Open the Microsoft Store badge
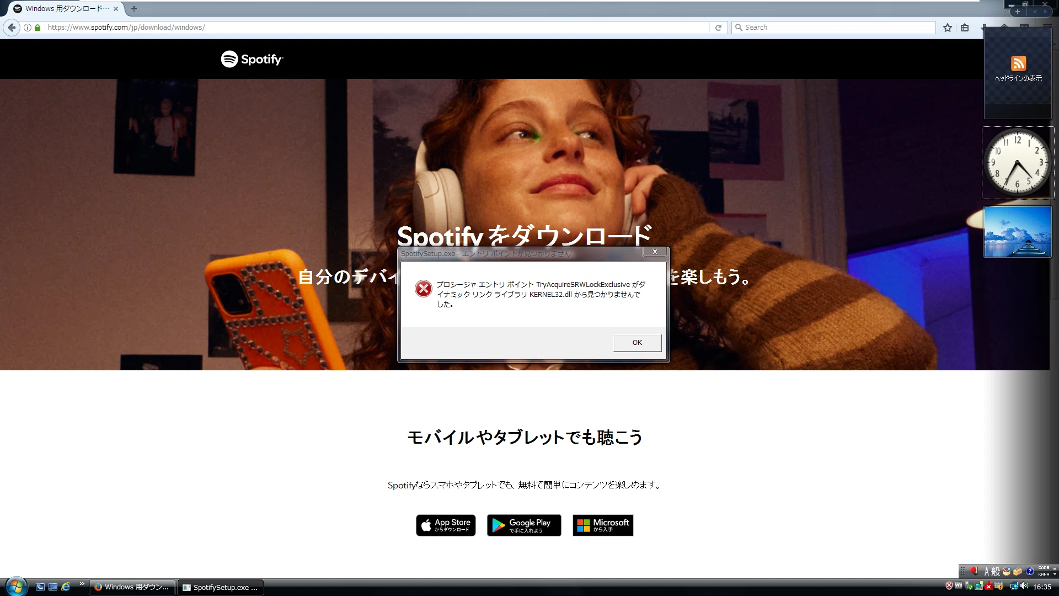 coord(603,525)
